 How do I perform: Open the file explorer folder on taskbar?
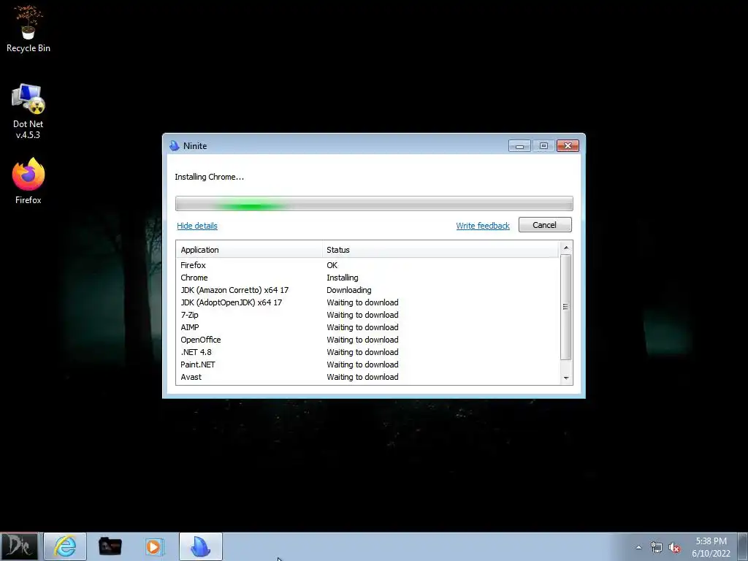[110, 546]
